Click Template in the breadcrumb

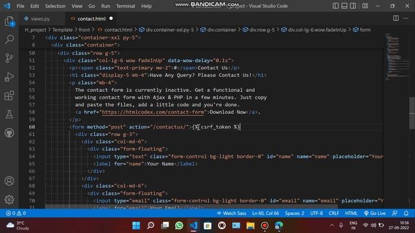[x=62, y=30]
